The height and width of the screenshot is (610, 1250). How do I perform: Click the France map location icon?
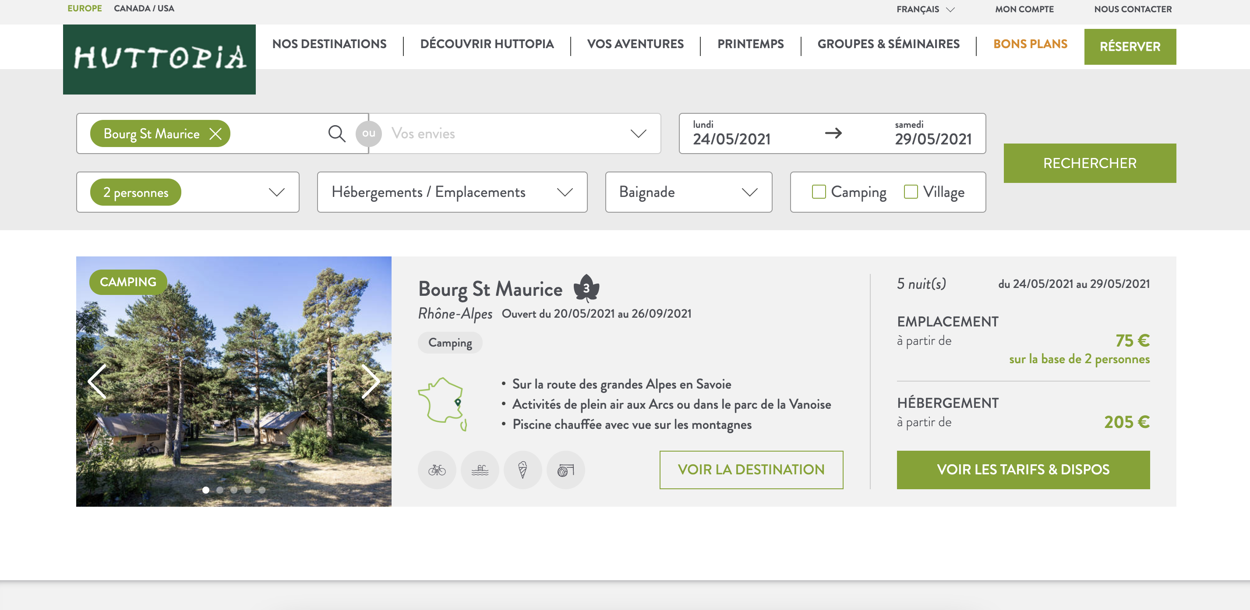pyautogui.click(x=442, y=404)
